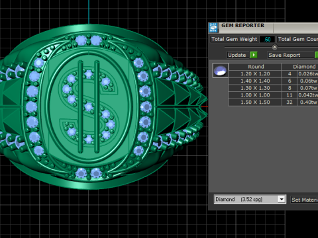Viewport: 318px width, 238px height.
Task: Click the green arrow beside Update
Action: (254, 55)
